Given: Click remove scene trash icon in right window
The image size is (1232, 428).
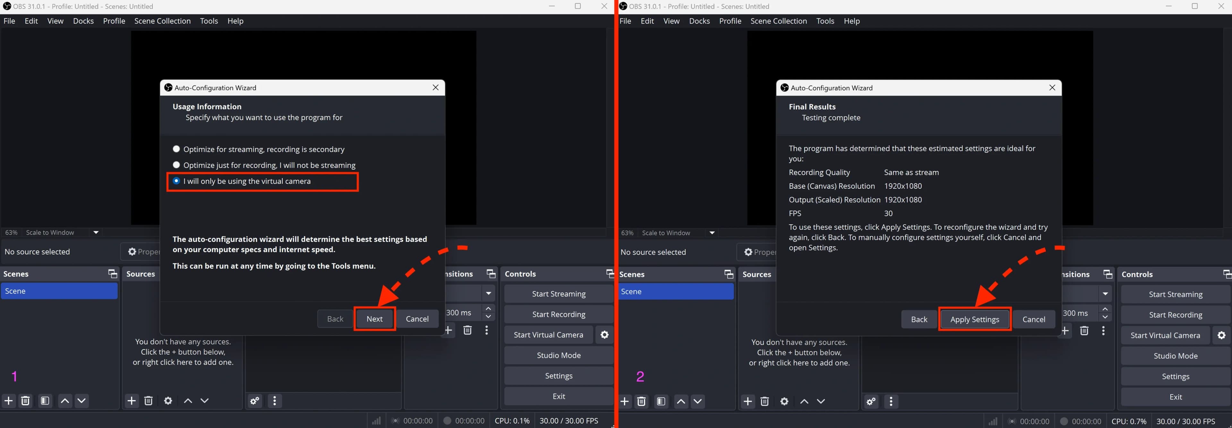Looking at the screenshot, I should pyautogui.click(x=641, y=401).
